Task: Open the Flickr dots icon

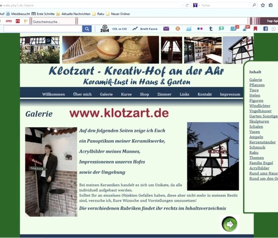Action: coord(200,29)
